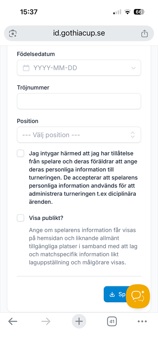The width and height of the screenshot is (158, 344).
Task: Open the orange chat assistant bubble
Action: (x=138, y=296)
